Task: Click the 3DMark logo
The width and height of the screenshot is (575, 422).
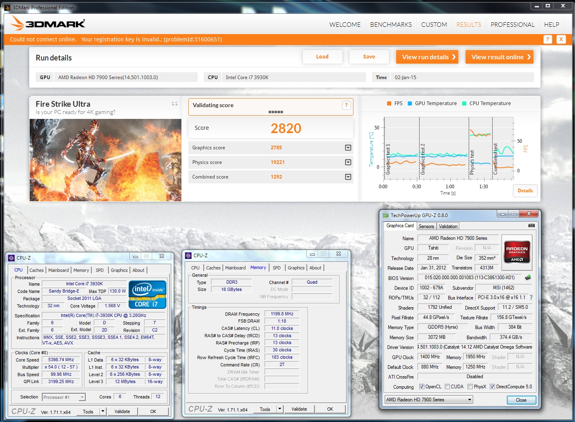Action: 47,24
